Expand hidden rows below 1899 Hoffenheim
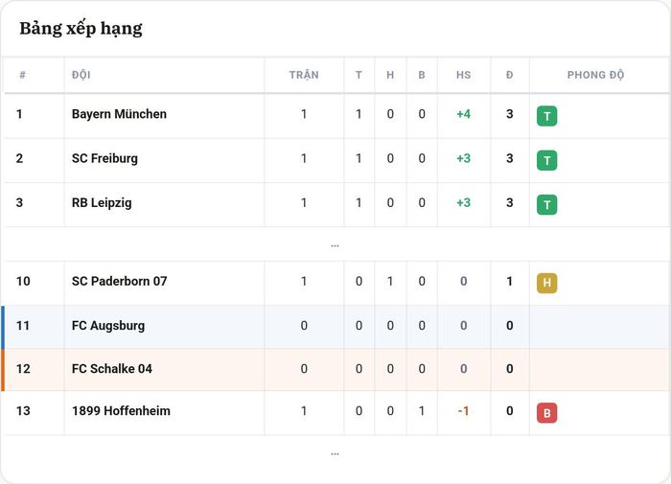 335,453
